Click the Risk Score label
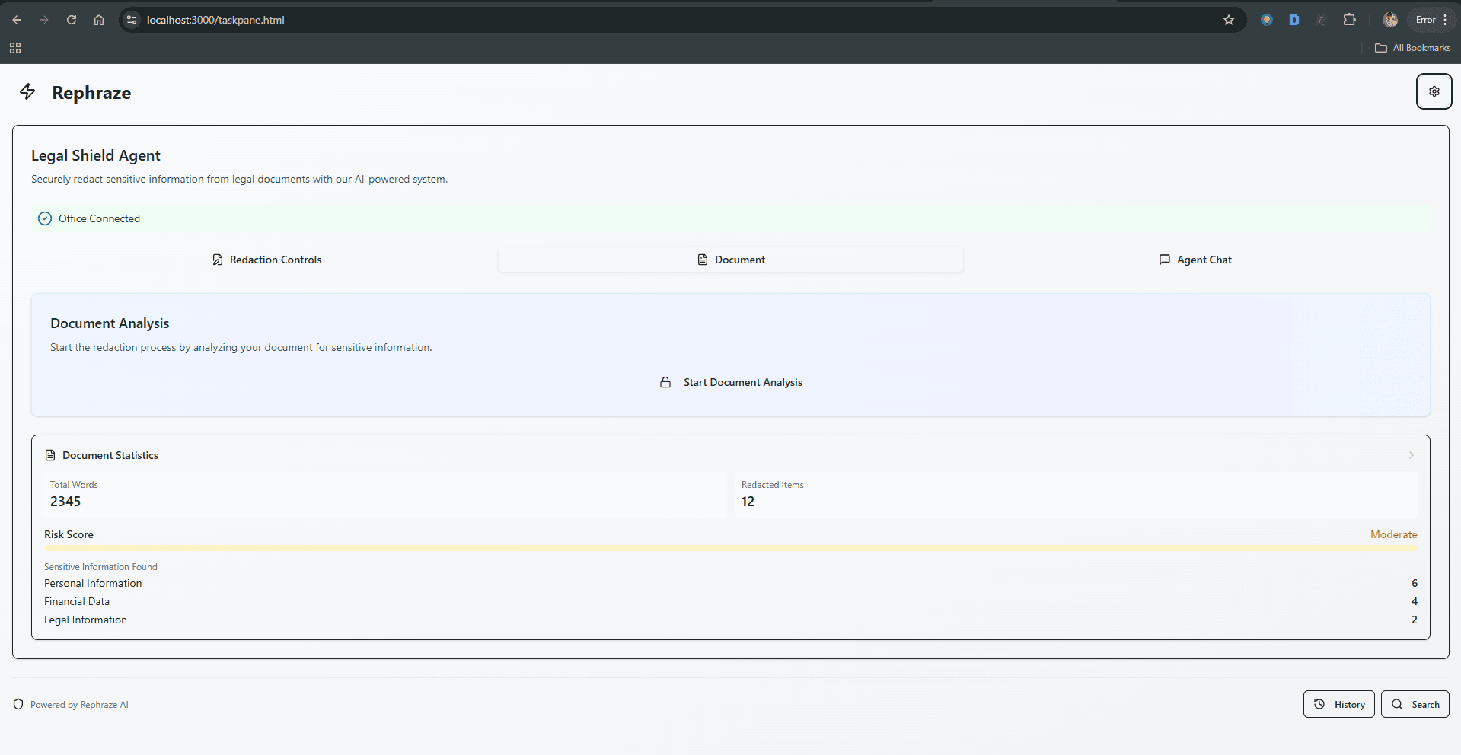 tap(69, 534)
